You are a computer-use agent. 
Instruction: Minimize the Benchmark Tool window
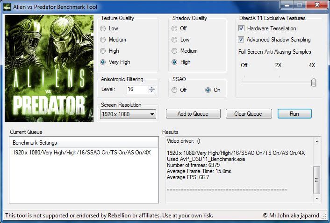click(x=287, y=5)
